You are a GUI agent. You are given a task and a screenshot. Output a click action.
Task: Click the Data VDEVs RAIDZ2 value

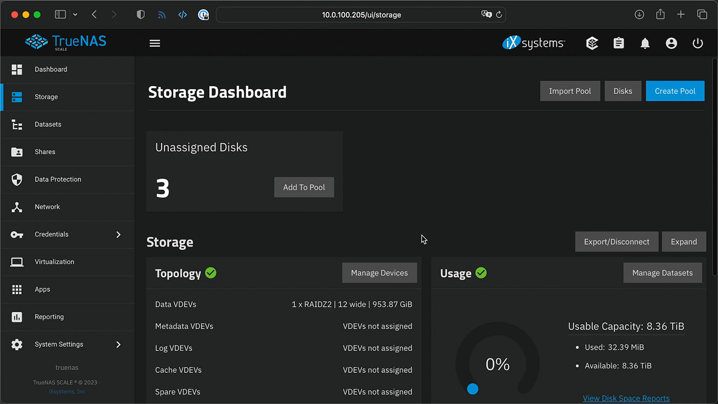[x=352, y=304]
